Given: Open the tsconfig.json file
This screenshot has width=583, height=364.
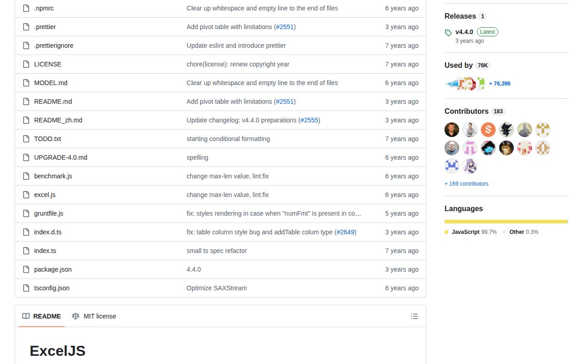Looking at the screenshot, I should 52,288.
